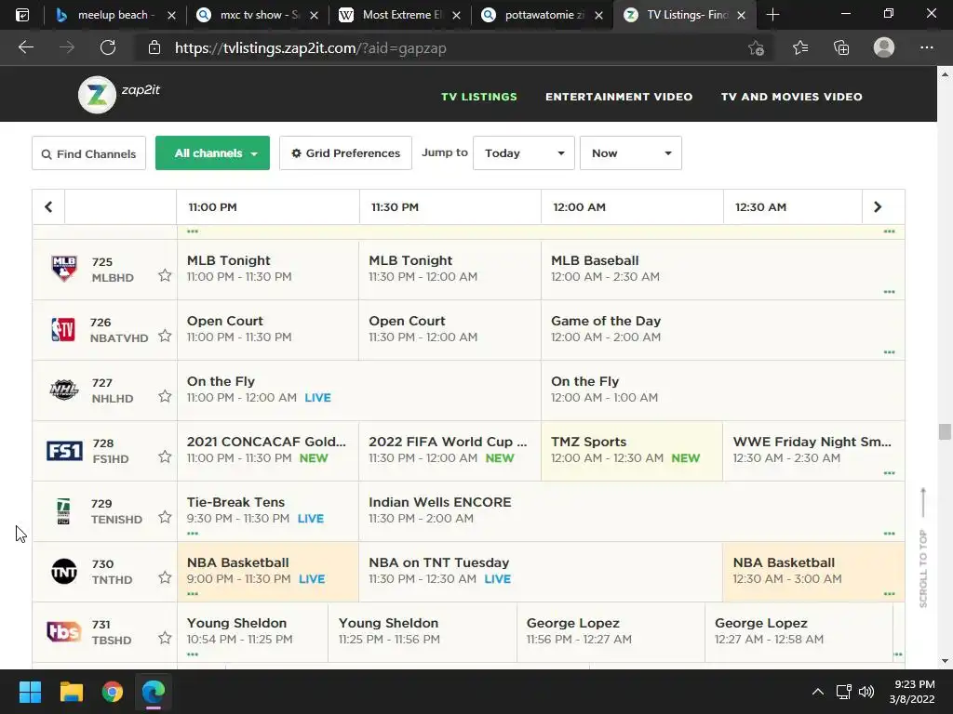This screenshot has width=953, height=714.
Task: Open WWE Friday Night Smackdown listing
Action: (x=813, y=451)
